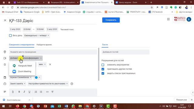Open the 9:00AM end time
Viewport: 194px width, 109px height.
40,29
